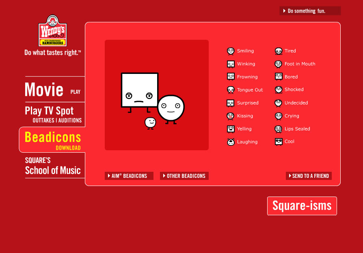Select the Smiling text label
Screen dimensions: 363x253
click(x=245, y=51)
